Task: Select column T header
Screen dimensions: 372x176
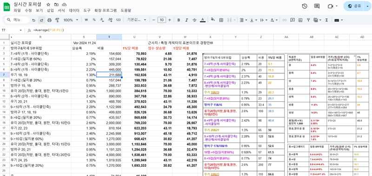Action: (x=109, y=37)
